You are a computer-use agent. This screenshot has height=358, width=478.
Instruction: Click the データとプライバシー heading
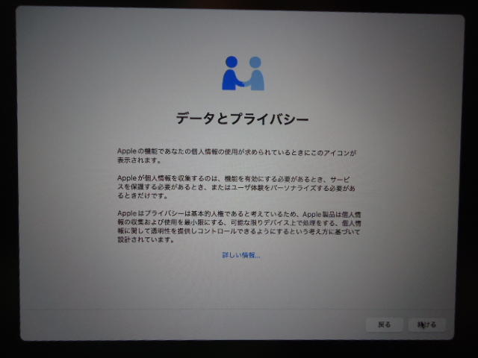point(242,118)
